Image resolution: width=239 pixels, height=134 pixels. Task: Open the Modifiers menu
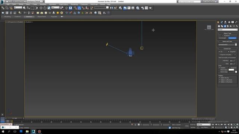[43, 4]
